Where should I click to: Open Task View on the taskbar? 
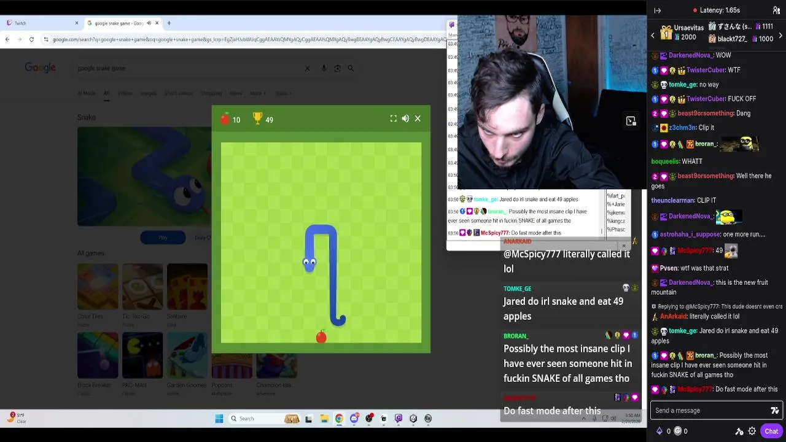coord(308,419)
